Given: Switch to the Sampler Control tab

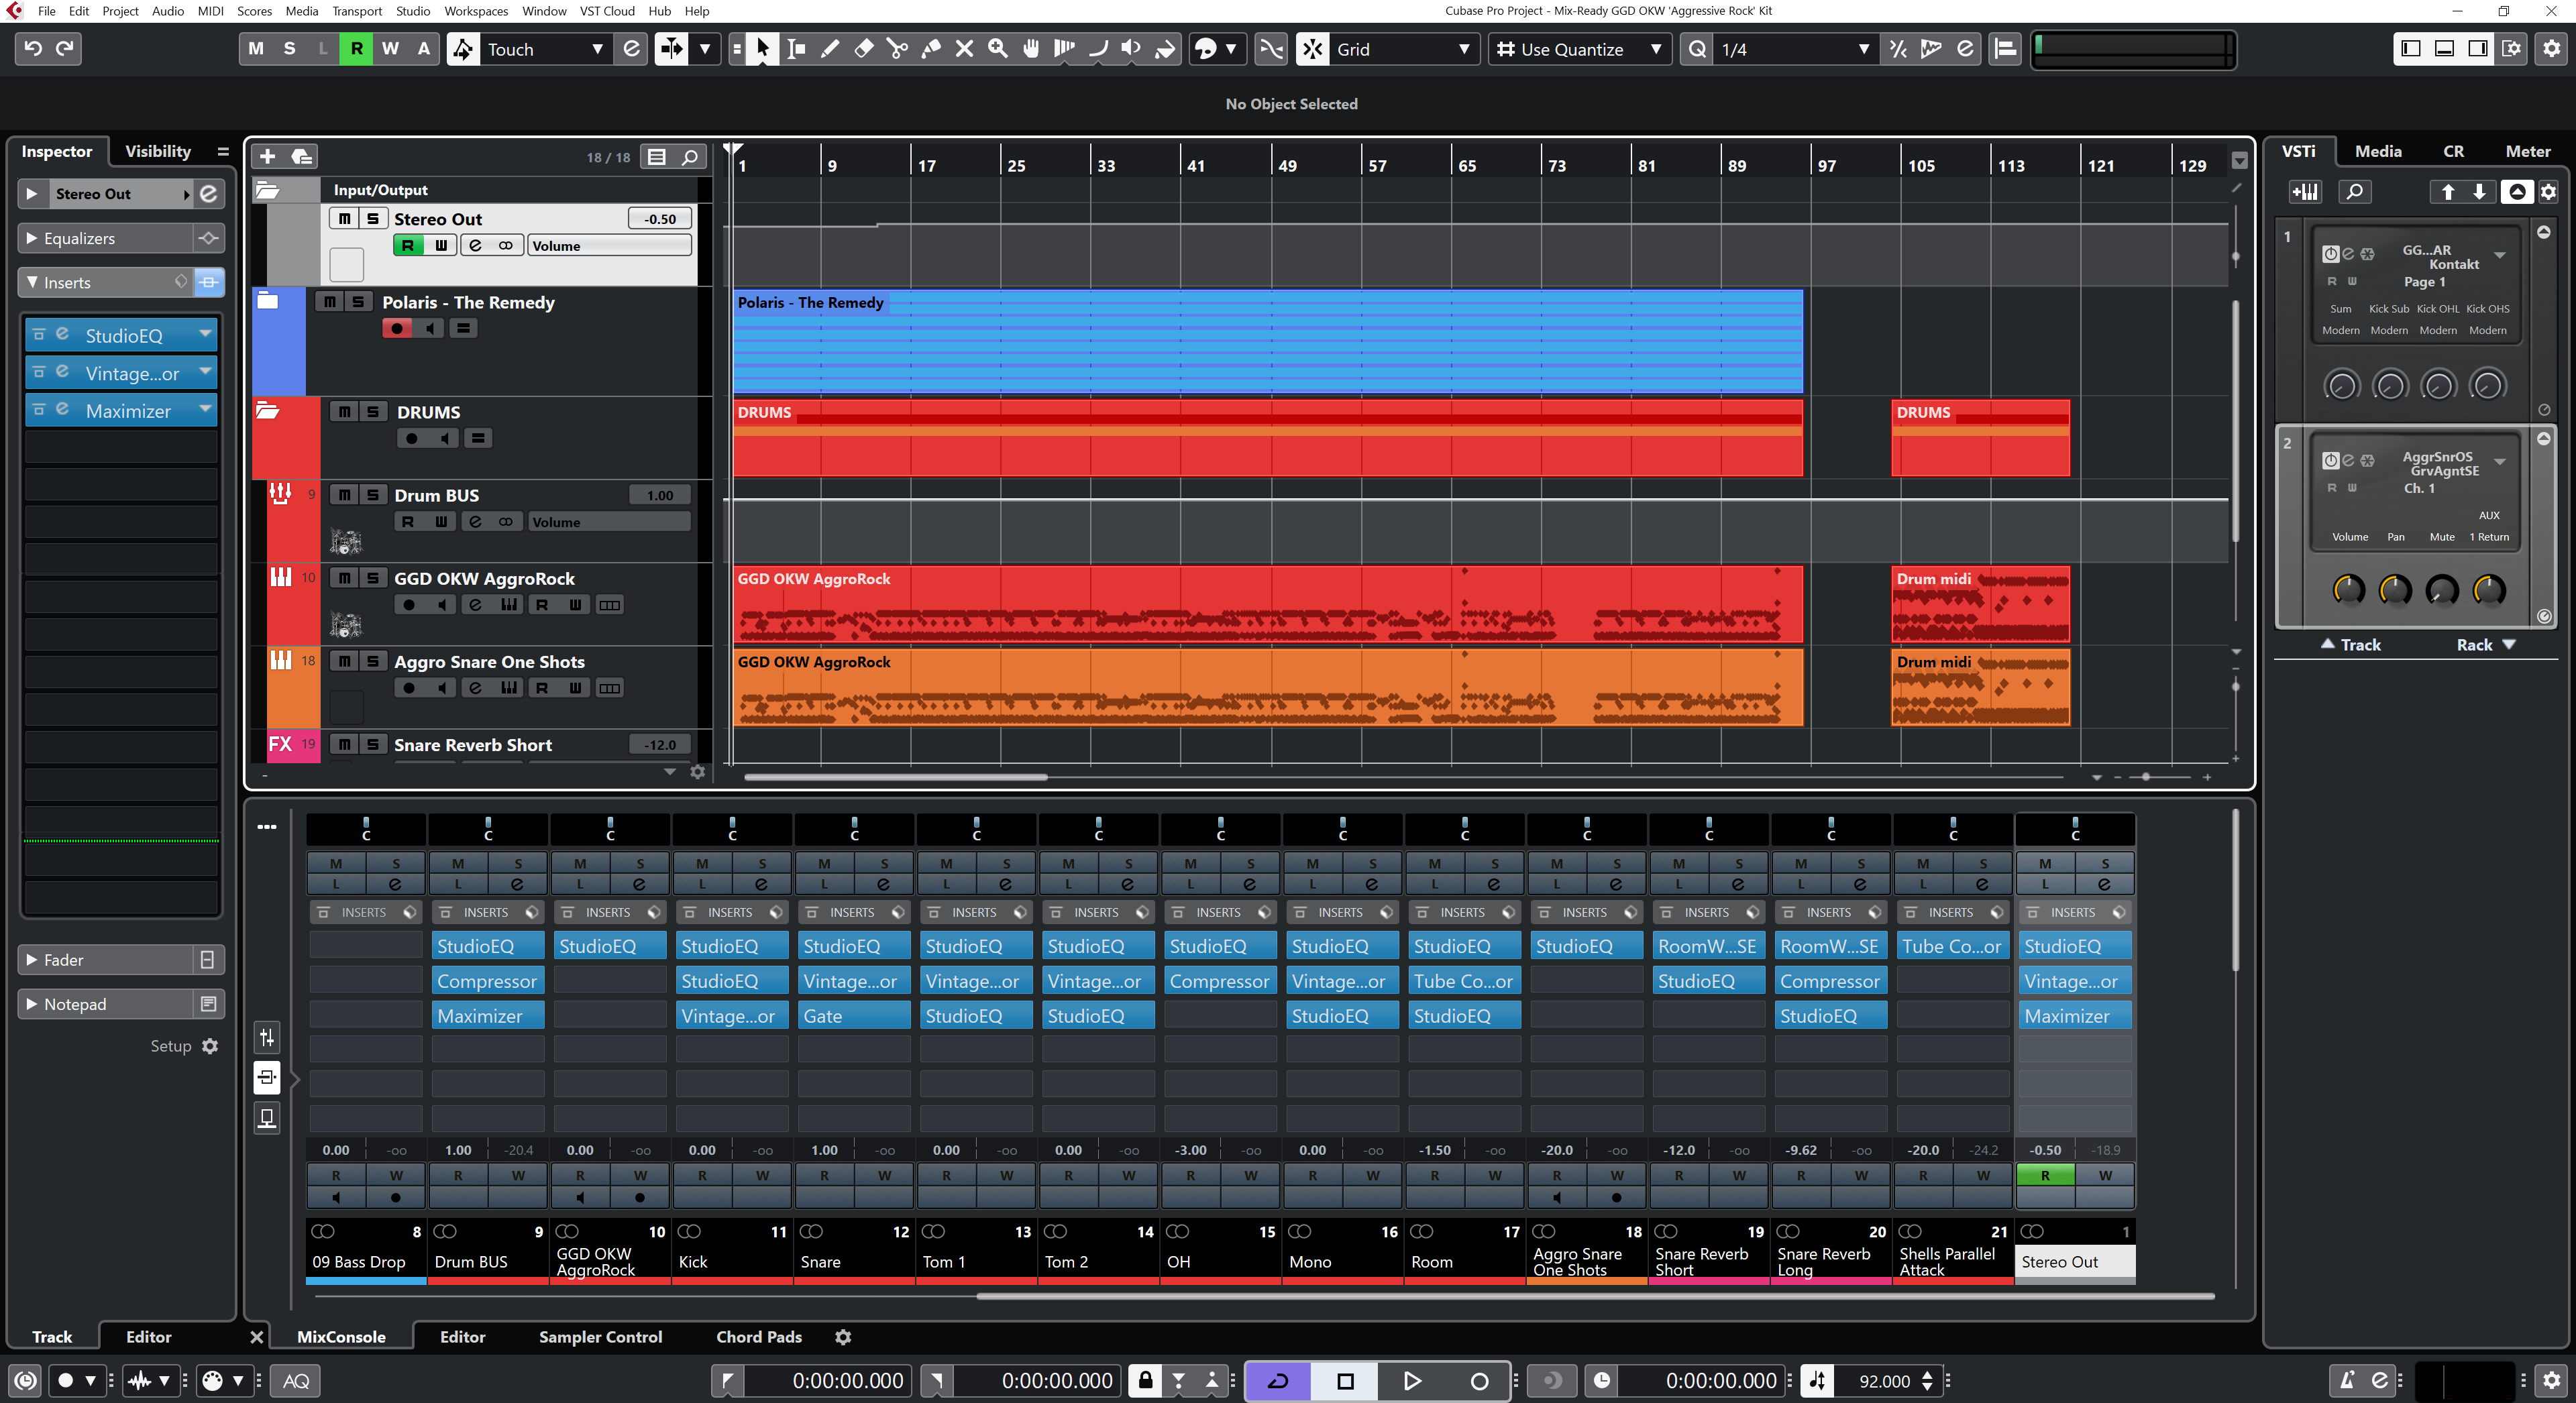Looking at the screenshot, I should click(600, 1337).
